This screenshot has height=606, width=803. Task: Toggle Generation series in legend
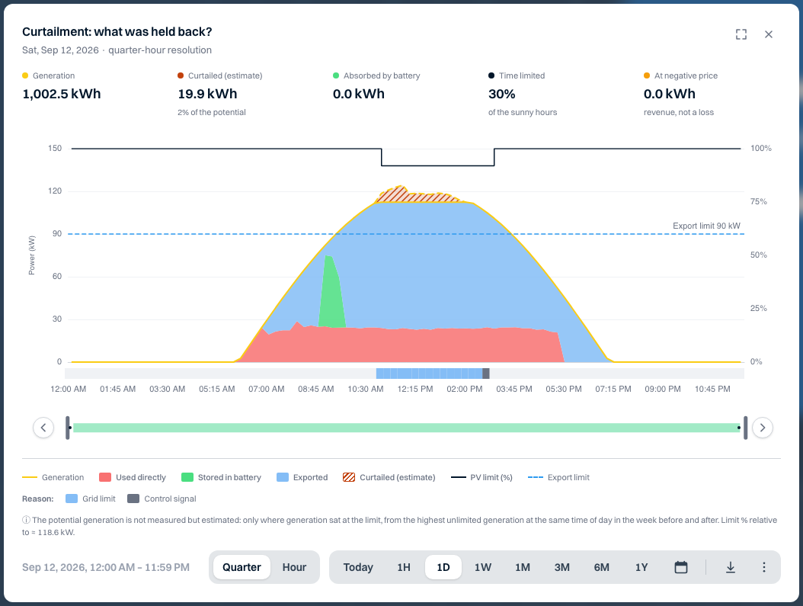point(53,477)
